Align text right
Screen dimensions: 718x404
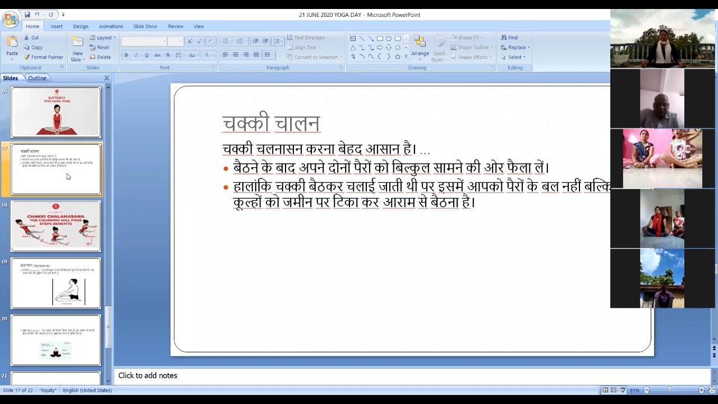click(246, 54)
